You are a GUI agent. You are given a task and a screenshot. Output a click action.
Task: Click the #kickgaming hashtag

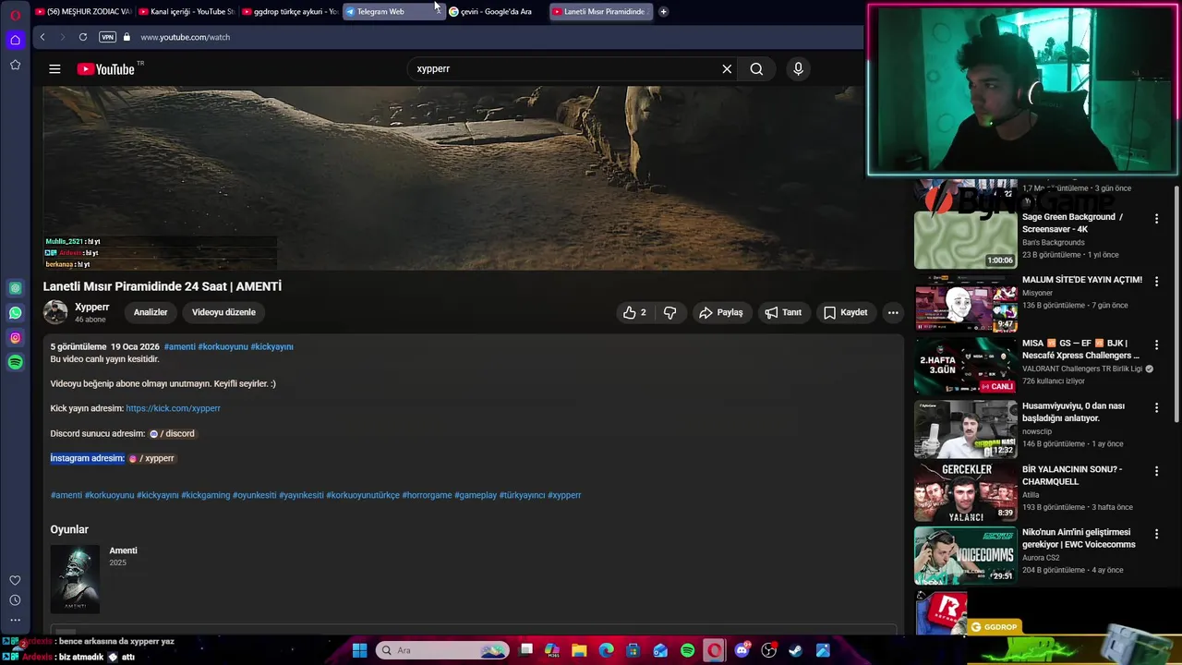point(206,495)
